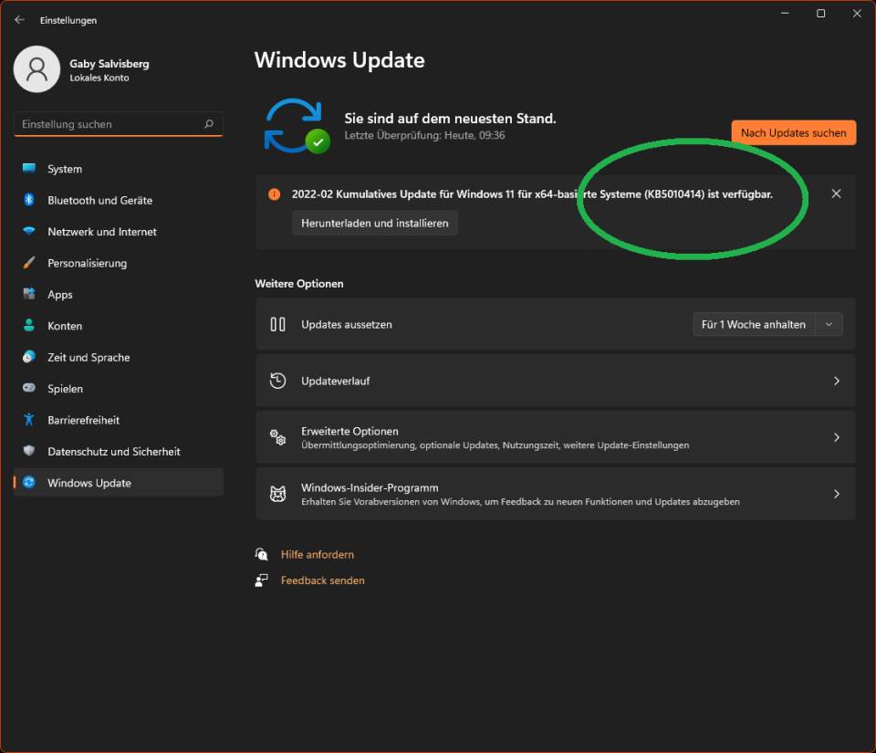Open Datenschutz und Sicherheit settings
This screenshot has height=753, width=876.
click(x=119, y=452)
